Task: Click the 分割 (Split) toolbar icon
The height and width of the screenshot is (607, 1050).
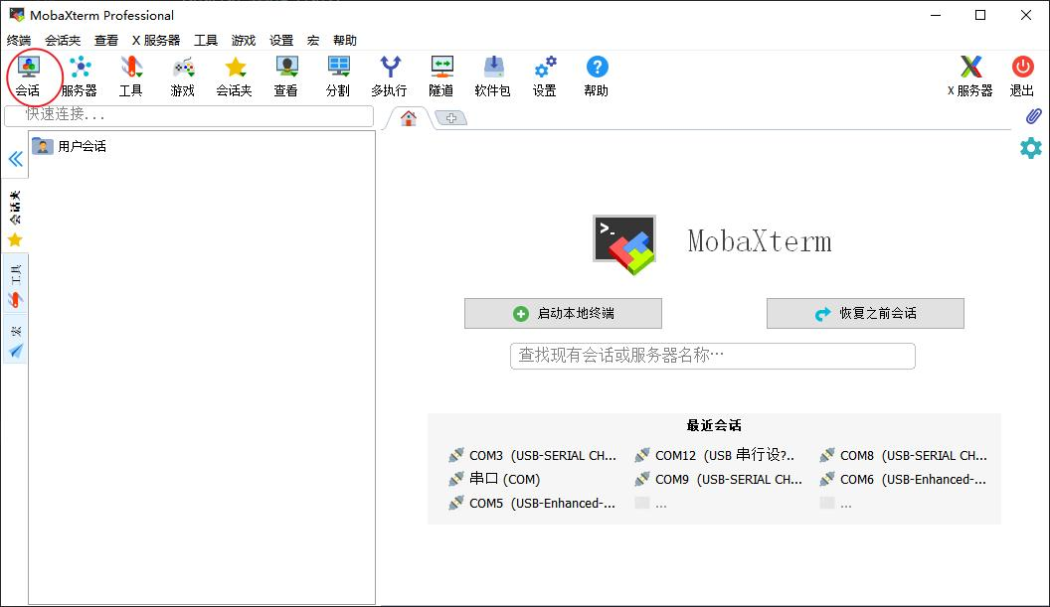Action: click(x=338, y=76)
